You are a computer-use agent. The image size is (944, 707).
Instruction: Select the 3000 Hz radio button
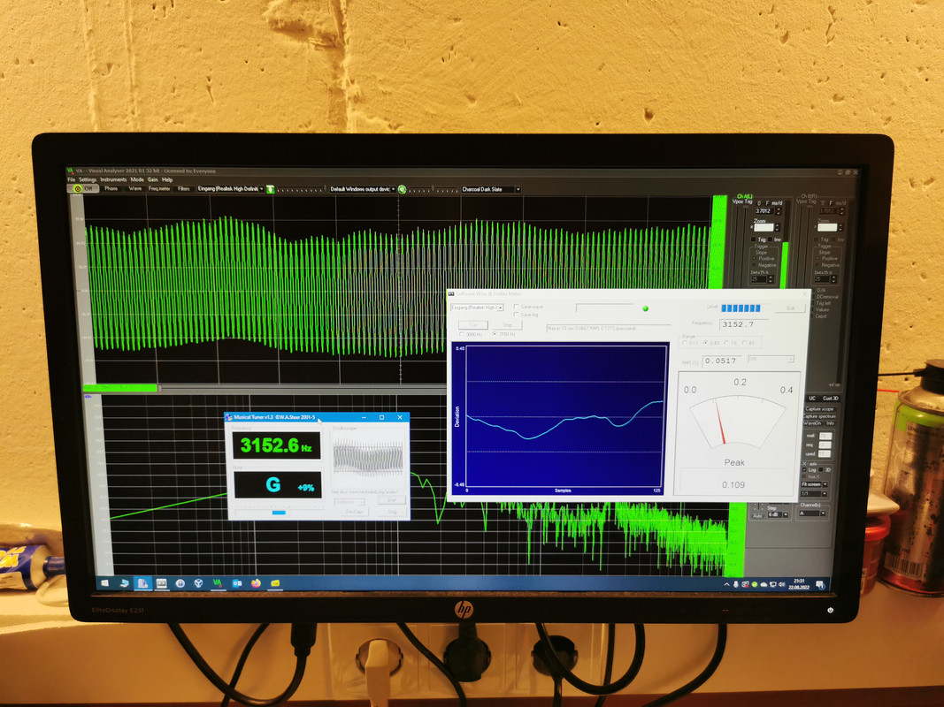point(462,334)
